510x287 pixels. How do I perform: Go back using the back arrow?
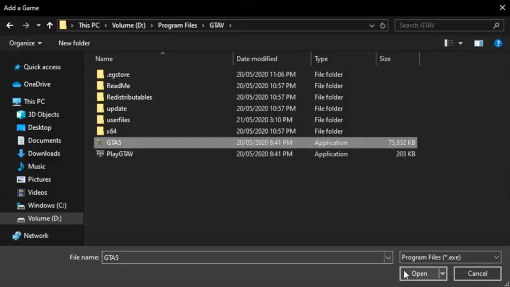(10, 25)
